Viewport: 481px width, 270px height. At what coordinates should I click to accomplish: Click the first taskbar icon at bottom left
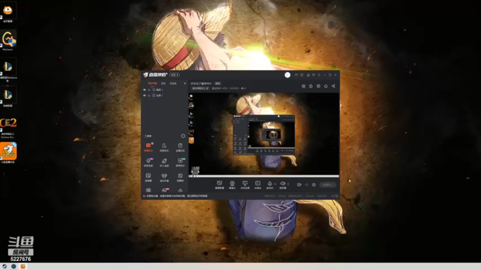[x=5, y=266]
